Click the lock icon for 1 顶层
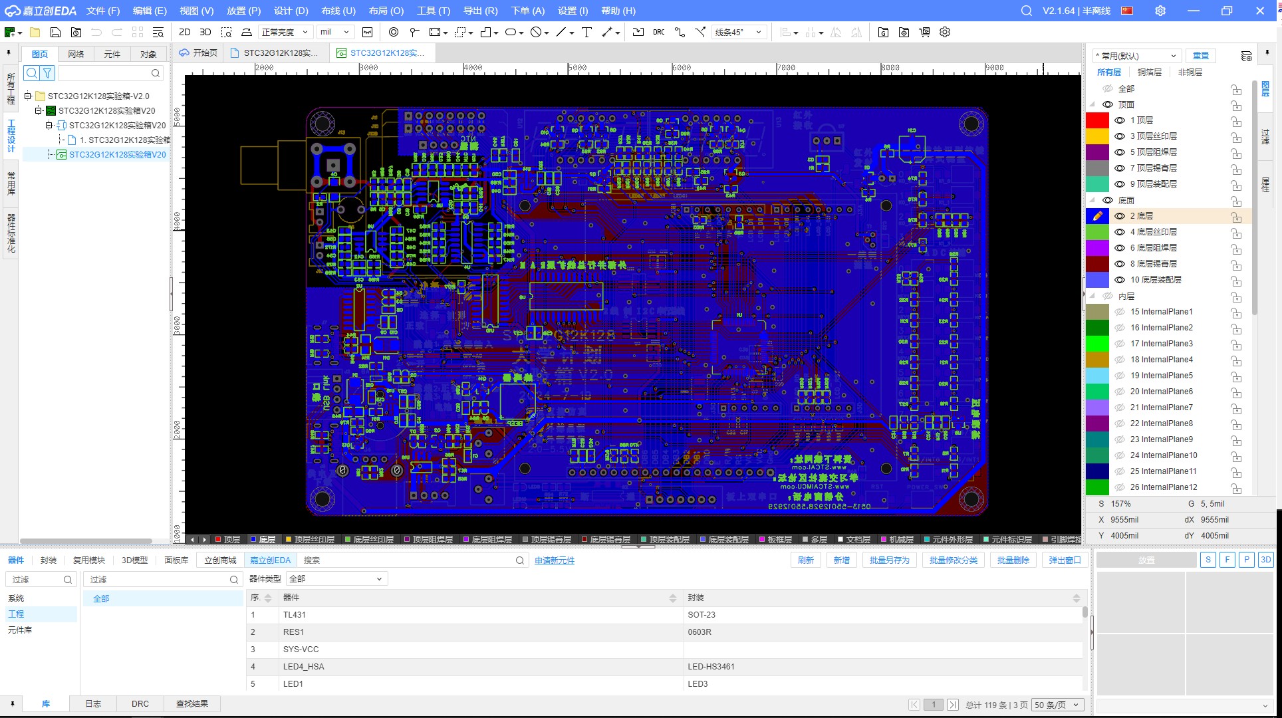 (x=1236, y=121)
